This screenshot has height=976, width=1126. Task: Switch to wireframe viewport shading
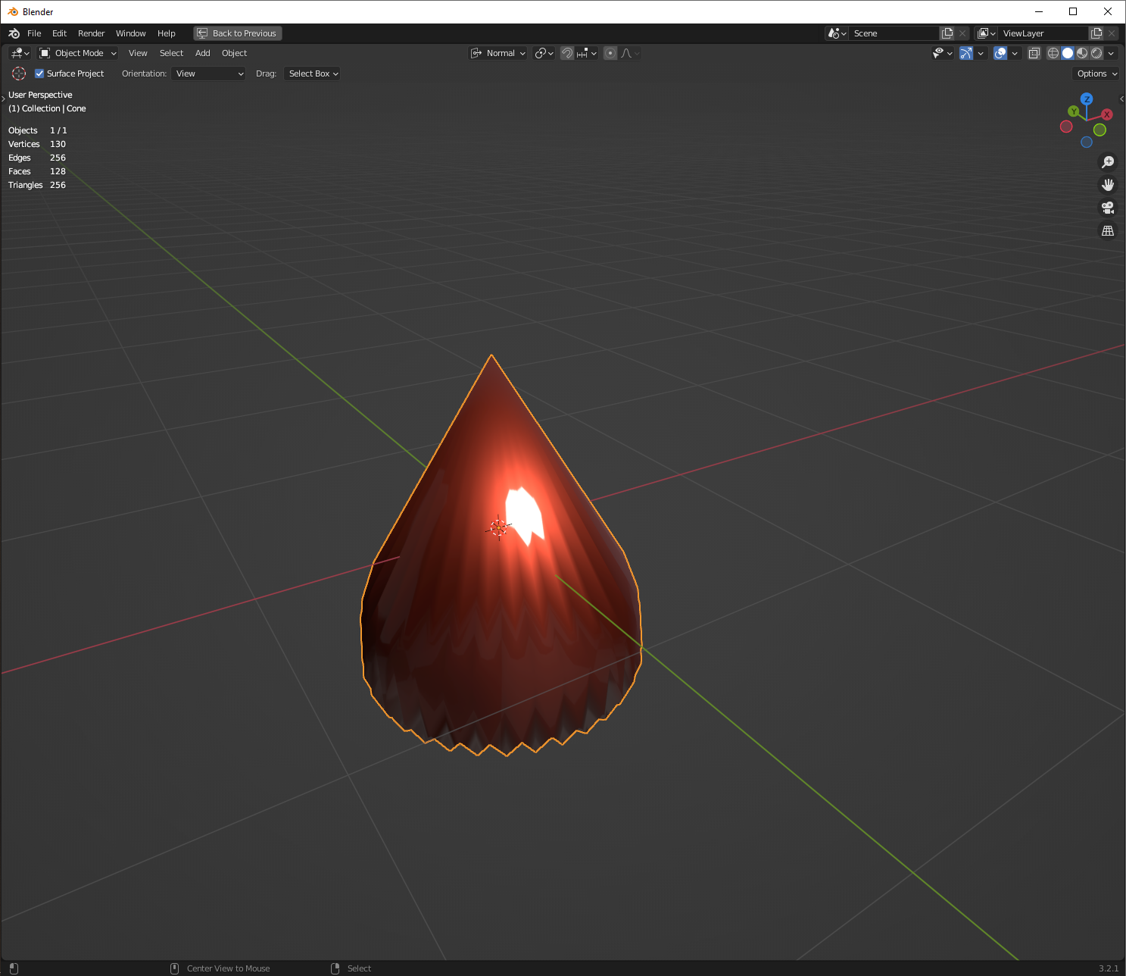click(1053, 53)
